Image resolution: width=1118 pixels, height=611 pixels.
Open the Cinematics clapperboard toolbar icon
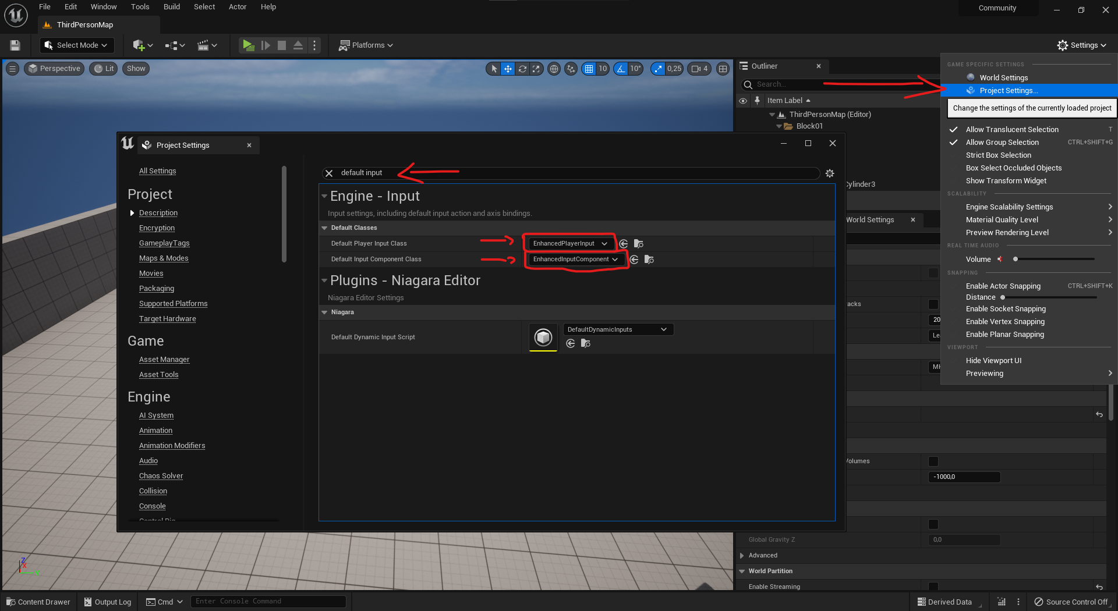(207, 45)
